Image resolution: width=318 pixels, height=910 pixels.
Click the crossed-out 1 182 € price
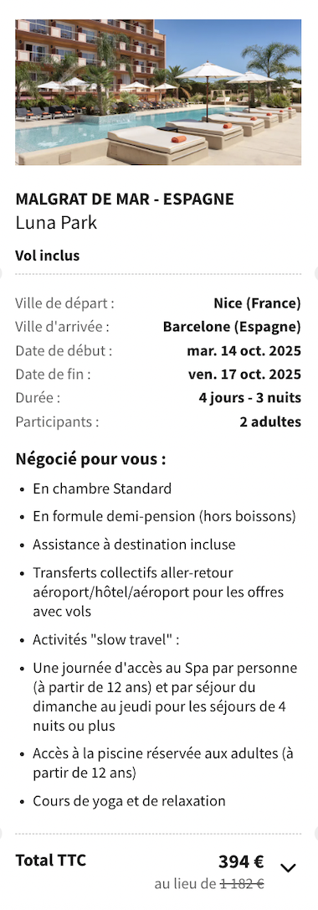coord(242,885)
